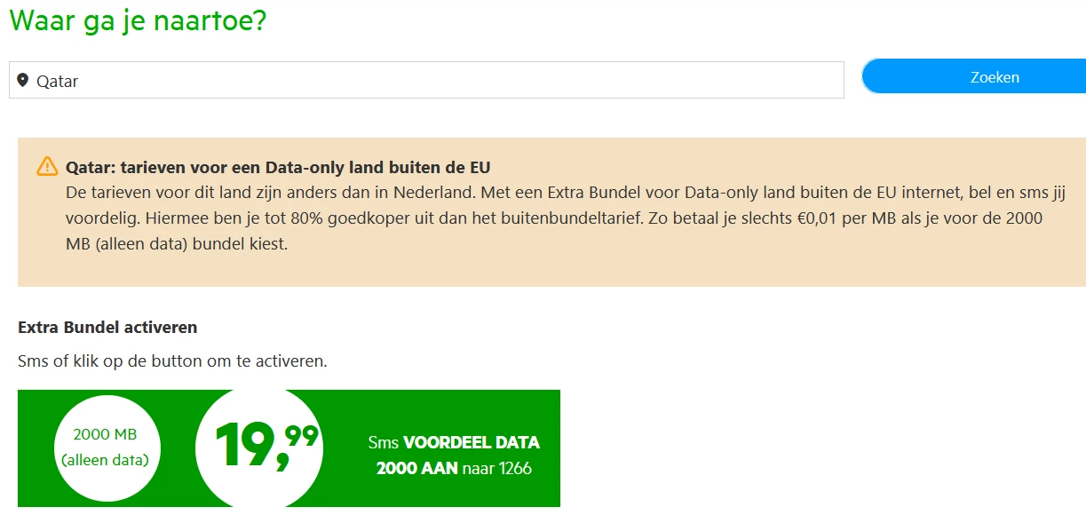The width and height of the screenshot is (1086, 515).
Task: Click the 19,99 price circle
Action: 258,447
